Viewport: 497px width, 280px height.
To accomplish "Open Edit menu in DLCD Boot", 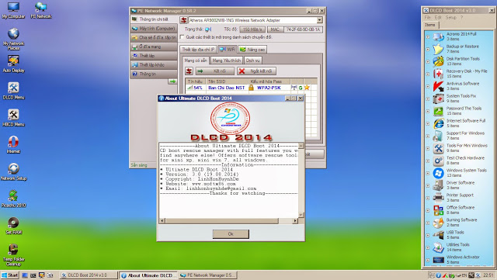I will [438, 17].
